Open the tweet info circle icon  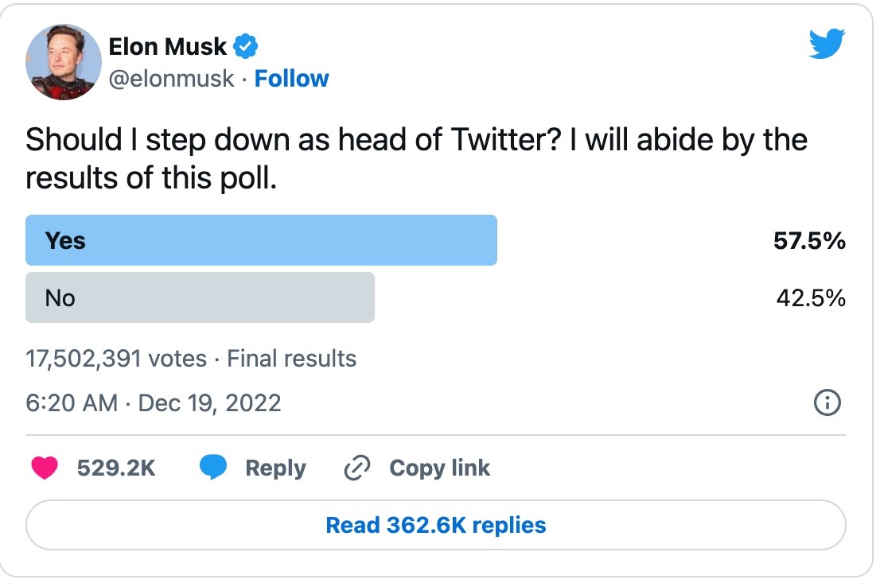tap(827, 402)
